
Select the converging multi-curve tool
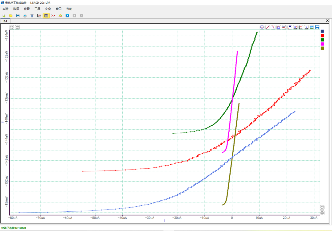tap(284, 27)
